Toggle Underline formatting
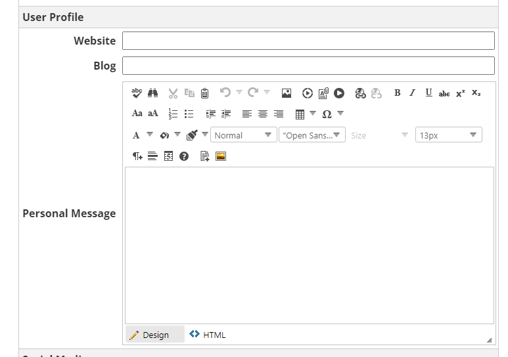 [428, 93]
